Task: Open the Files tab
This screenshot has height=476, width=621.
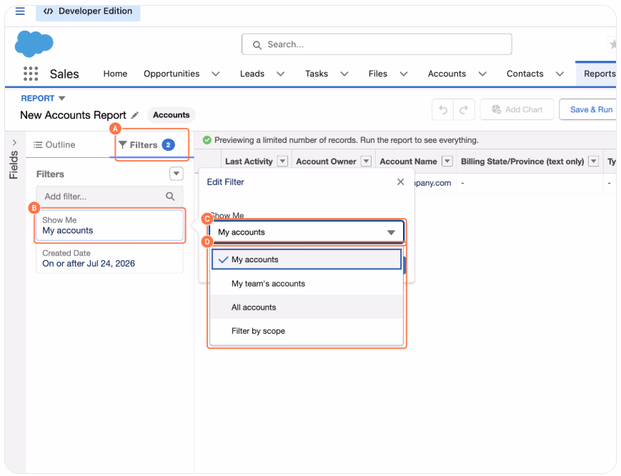Action: [378, 74]
